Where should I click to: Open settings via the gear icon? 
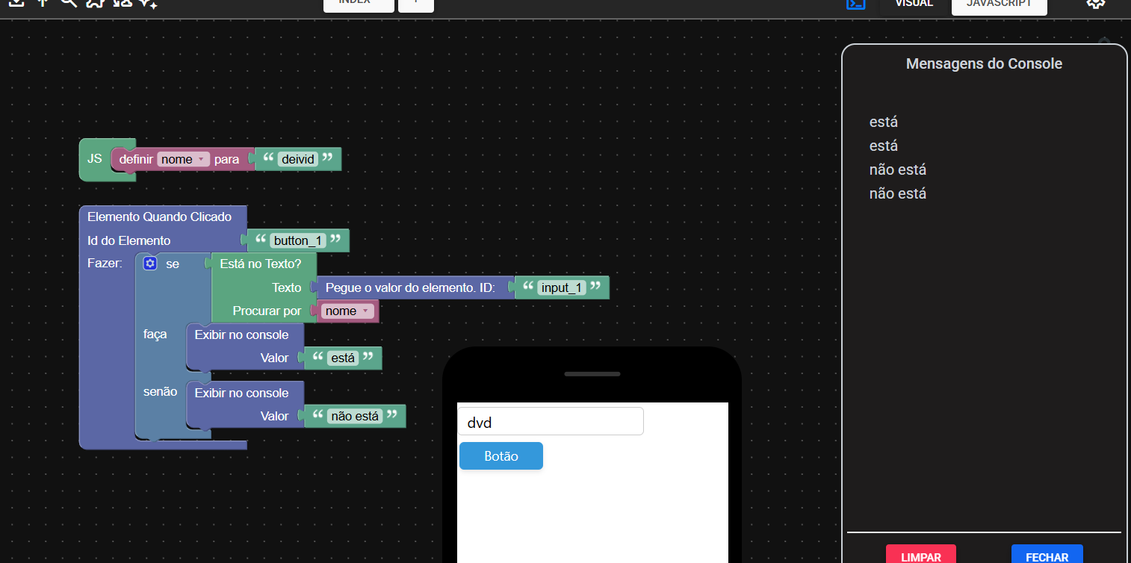click(1095, 4)
